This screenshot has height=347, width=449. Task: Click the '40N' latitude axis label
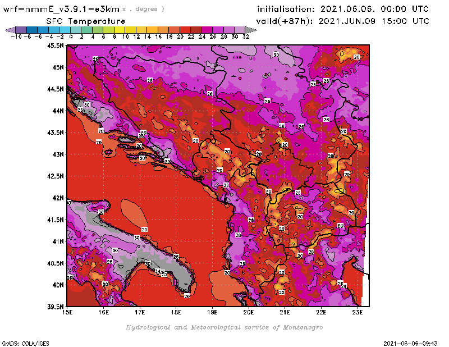coord(58,285)
